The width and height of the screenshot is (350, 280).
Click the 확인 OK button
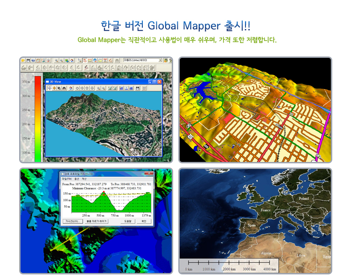(x=144, y=221)
